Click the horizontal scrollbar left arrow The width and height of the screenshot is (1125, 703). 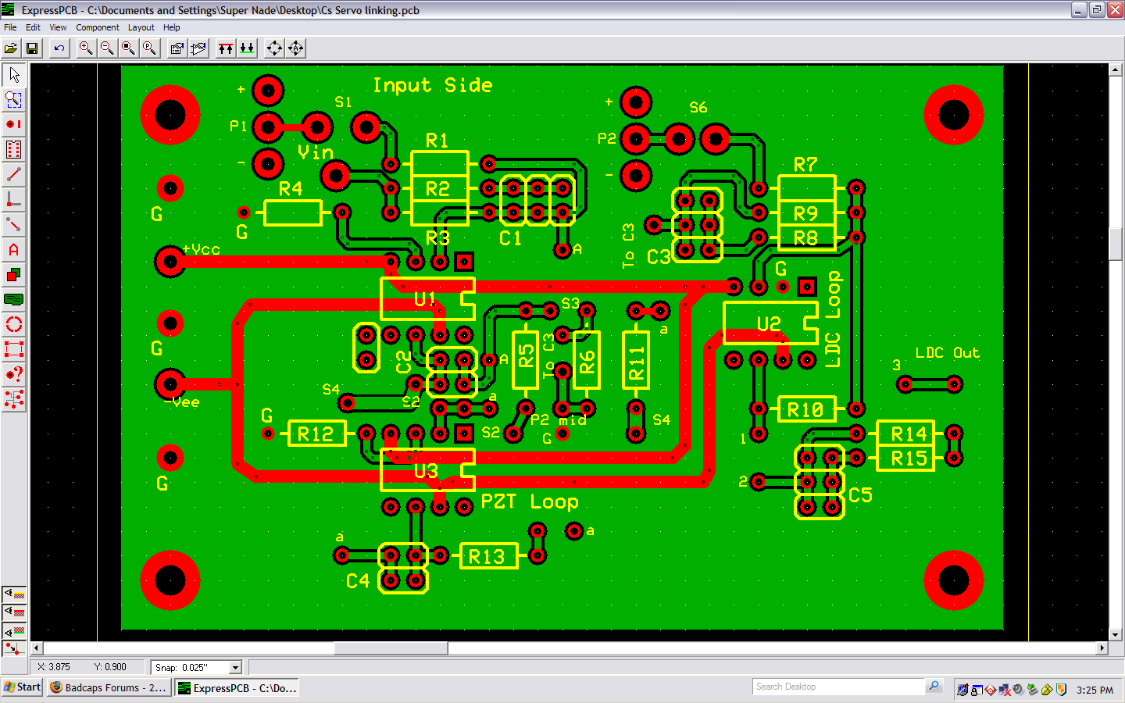click(x=37, y=648)
